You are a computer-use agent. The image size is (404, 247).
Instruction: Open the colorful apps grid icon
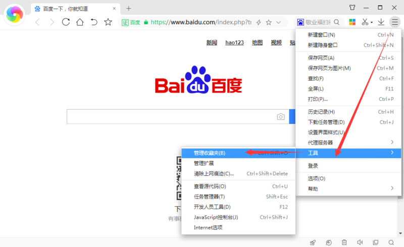(352, 22)
